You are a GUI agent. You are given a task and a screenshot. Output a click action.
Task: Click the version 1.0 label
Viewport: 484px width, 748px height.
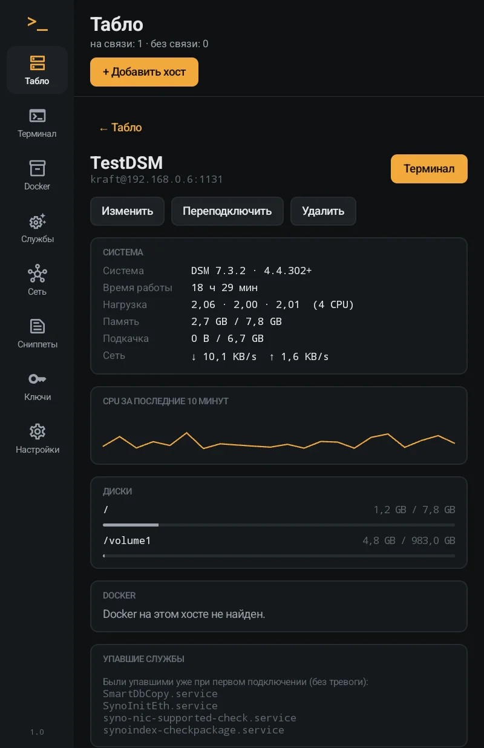(37, 732)
